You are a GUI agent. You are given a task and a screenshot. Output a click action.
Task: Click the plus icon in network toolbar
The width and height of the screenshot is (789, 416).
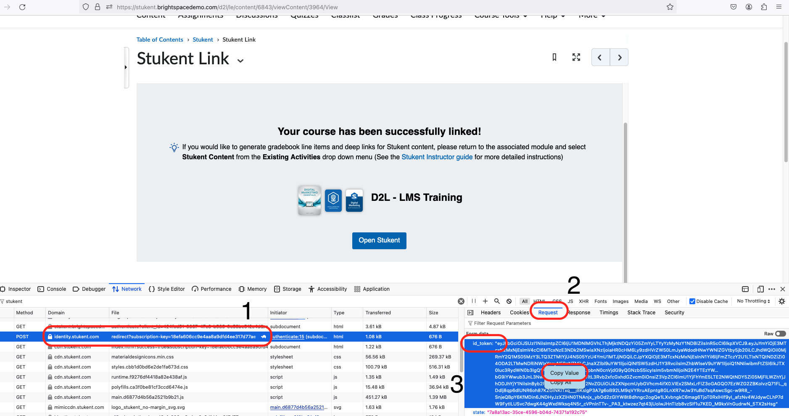[x=485, y=301]
